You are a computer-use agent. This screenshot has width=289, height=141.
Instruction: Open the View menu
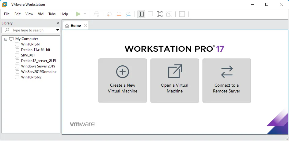[x=29, y=14]
